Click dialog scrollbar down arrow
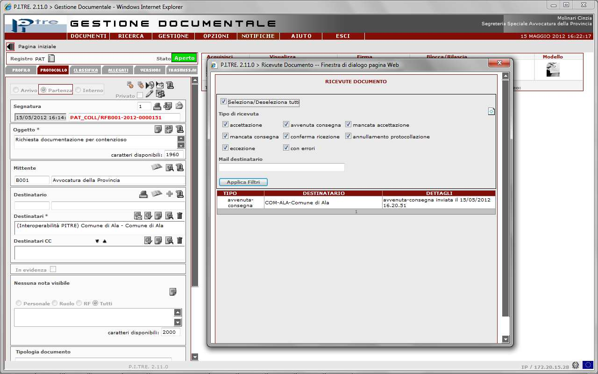Image resolution: width=598 pixels, height=374 pixels. [x=505, y=339]
